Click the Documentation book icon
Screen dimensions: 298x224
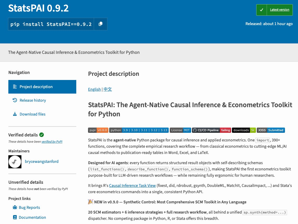point(15,217)
